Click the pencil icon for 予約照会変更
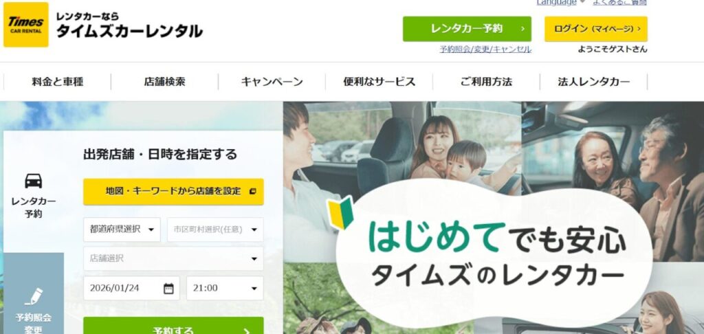This screenshot has height=334, width=704. click(x=34, y=296)
